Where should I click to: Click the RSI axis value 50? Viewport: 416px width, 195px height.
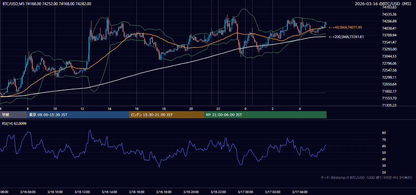384,152
